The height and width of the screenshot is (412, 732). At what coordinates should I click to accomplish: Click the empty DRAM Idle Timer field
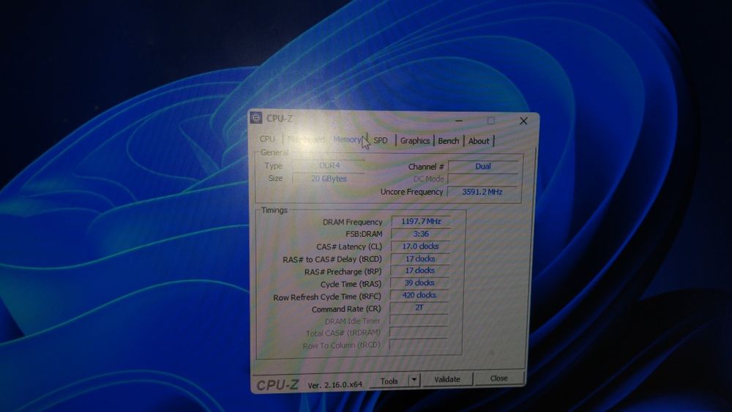(419, 320)
